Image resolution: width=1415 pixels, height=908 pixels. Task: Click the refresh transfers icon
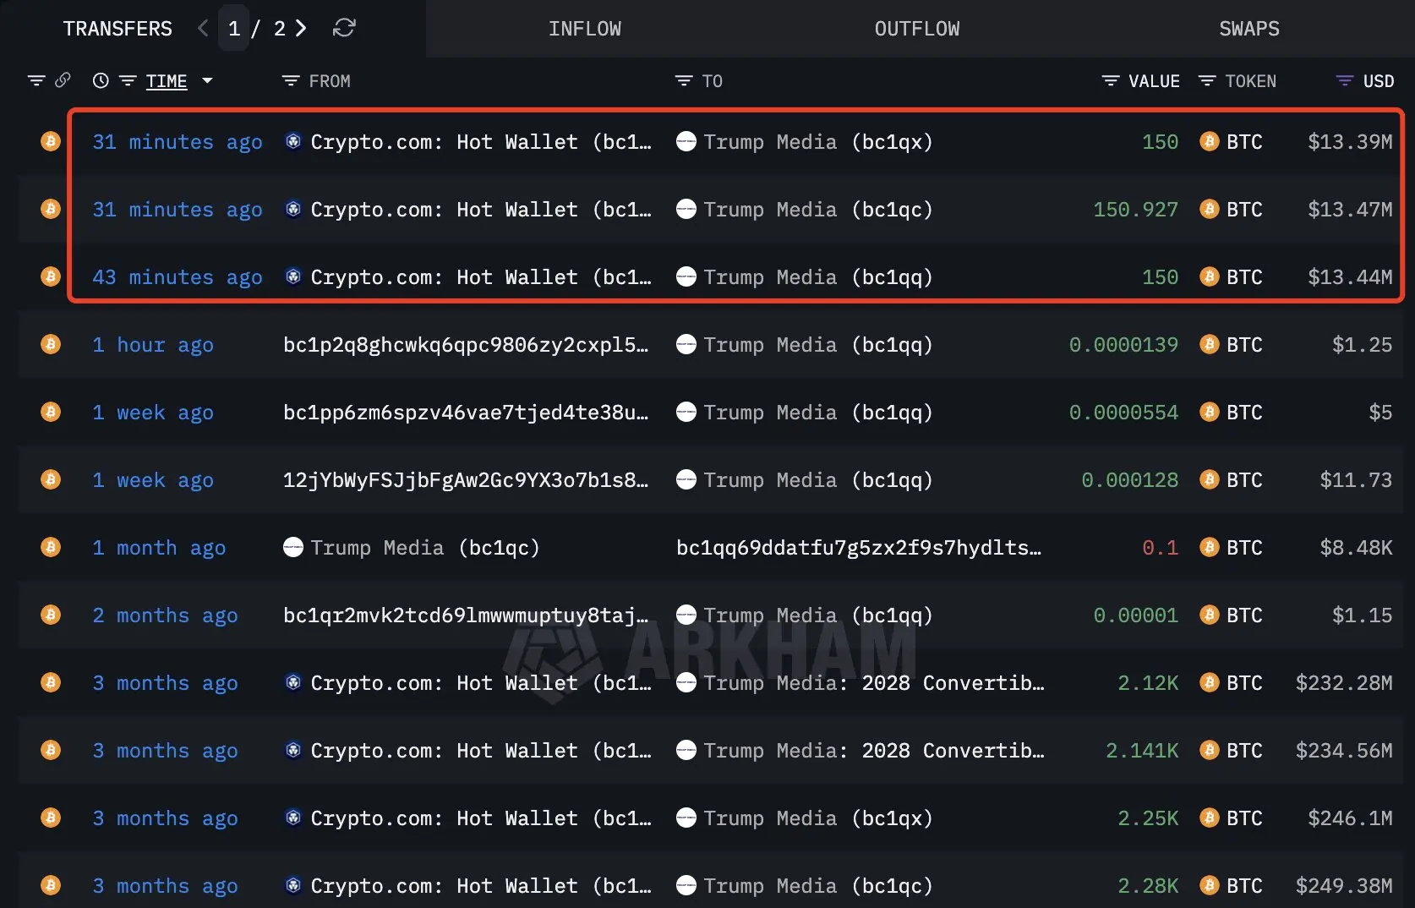pos(343,28)
